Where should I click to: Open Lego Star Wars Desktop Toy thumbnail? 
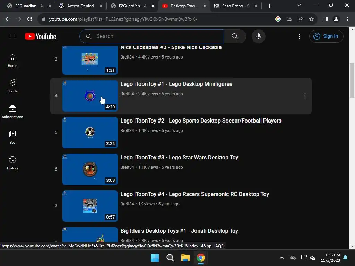pos(90,169)
